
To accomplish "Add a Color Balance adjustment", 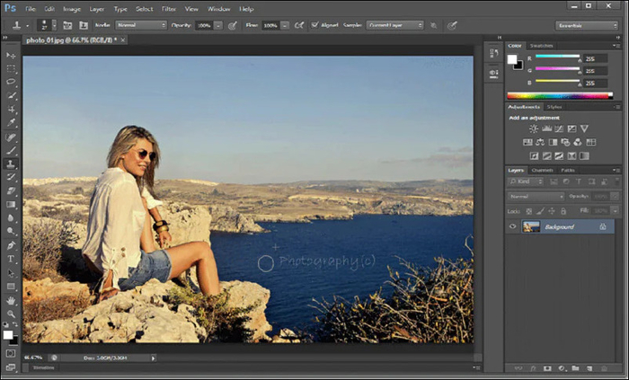I will [540, 142].
